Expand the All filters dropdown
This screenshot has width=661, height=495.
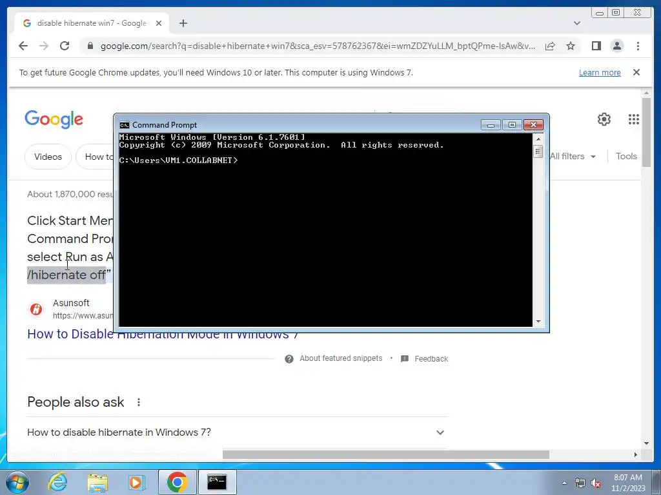(573, 156)
